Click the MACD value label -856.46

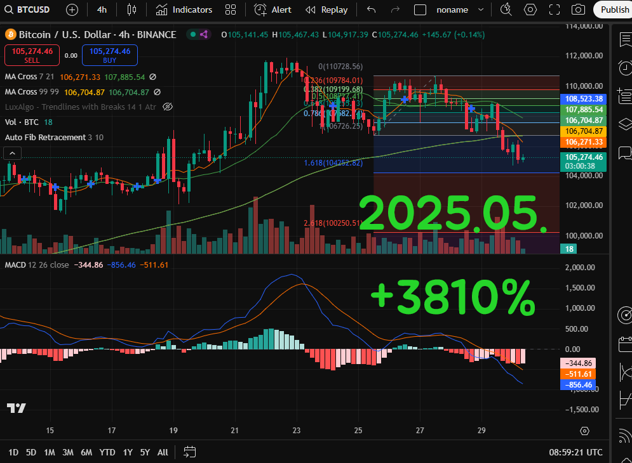point(578,385)
